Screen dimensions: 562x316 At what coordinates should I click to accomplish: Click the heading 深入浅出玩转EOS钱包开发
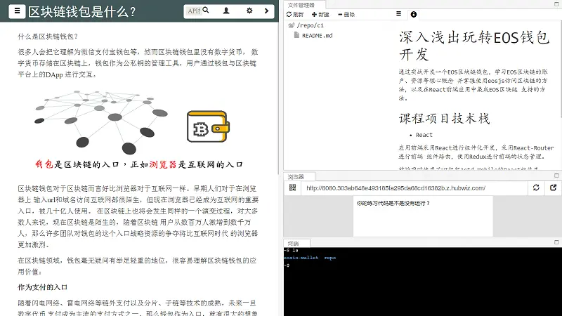point(473,46)
